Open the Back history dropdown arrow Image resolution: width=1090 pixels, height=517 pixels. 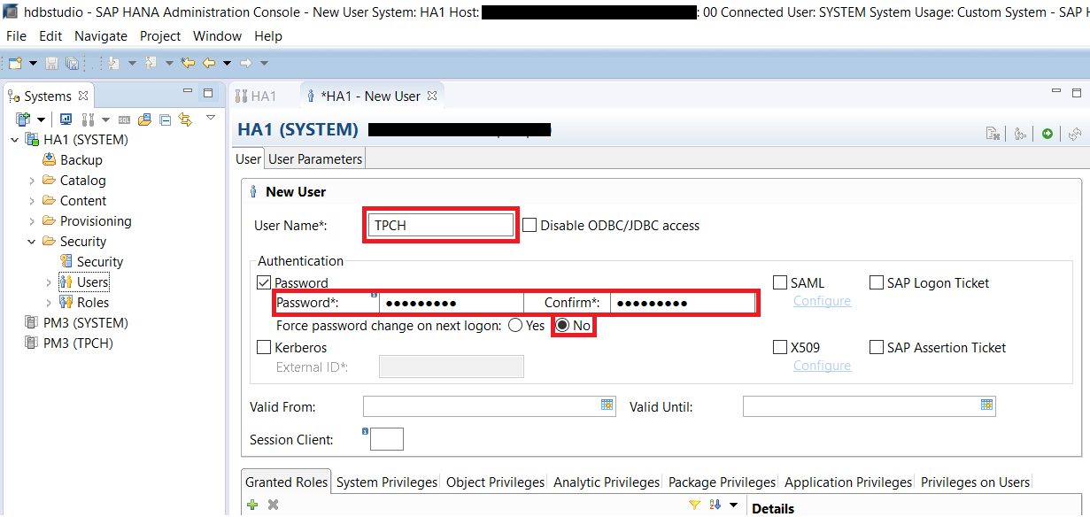pyautogui.click(x=227, y=63)
